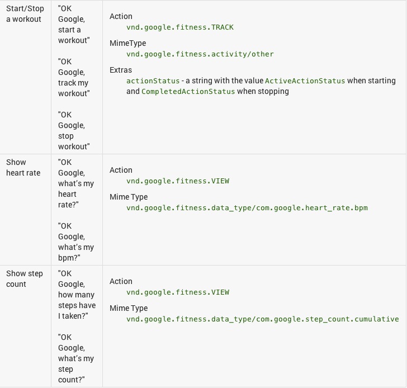Screen dimensions: 407x388
Task: Click the CompletedActionStatus code value
Action: (188, 91)
